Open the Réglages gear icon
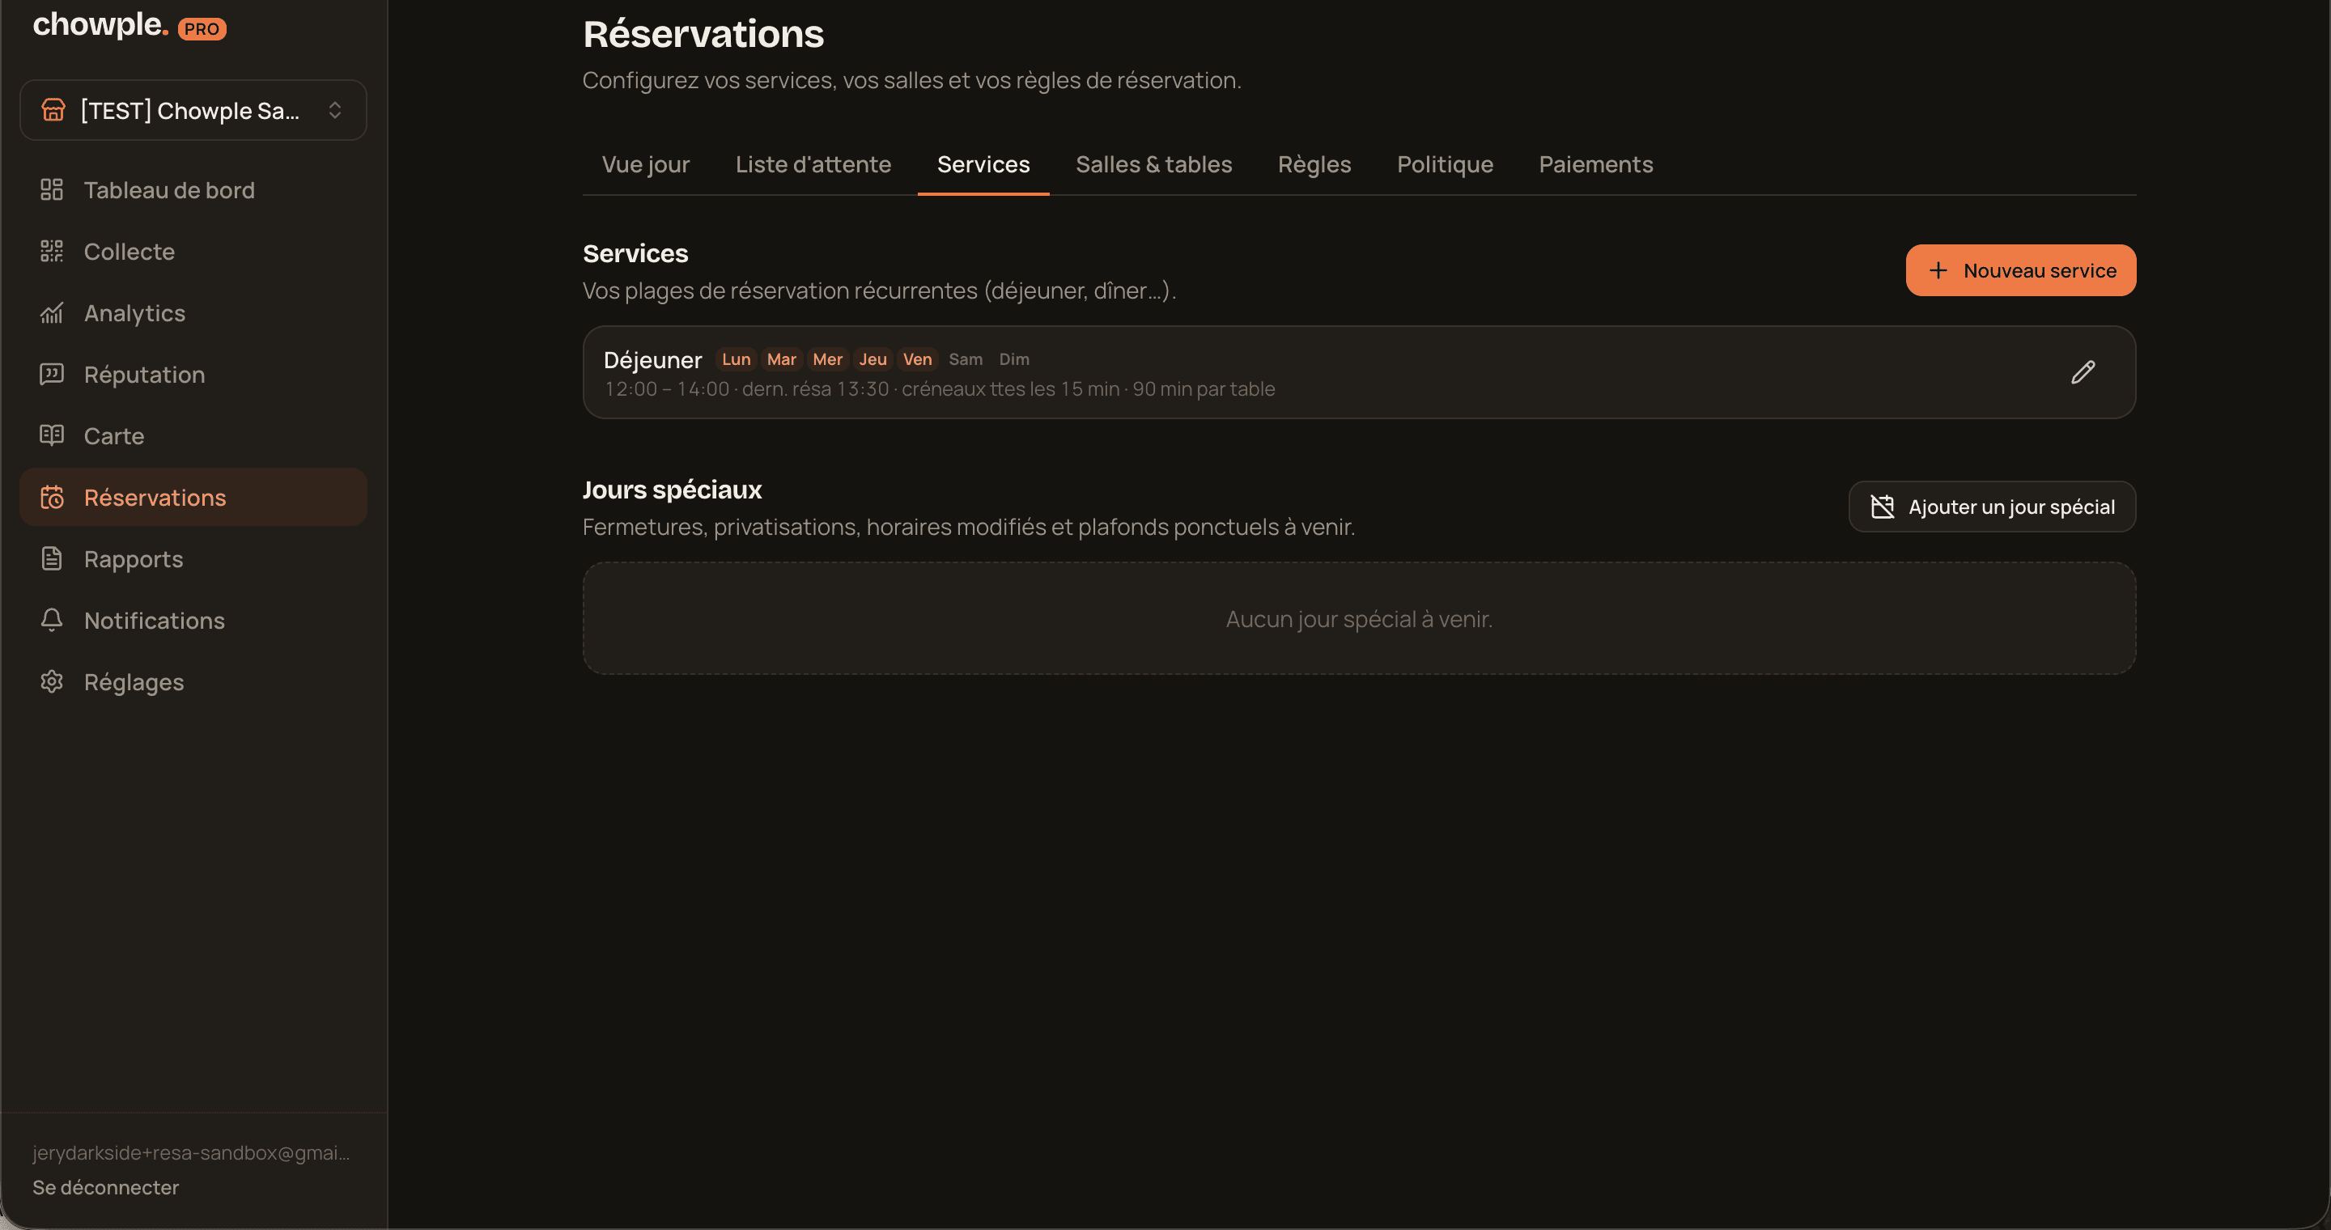The image size is (2331, 1230). [x=52, y=682]
